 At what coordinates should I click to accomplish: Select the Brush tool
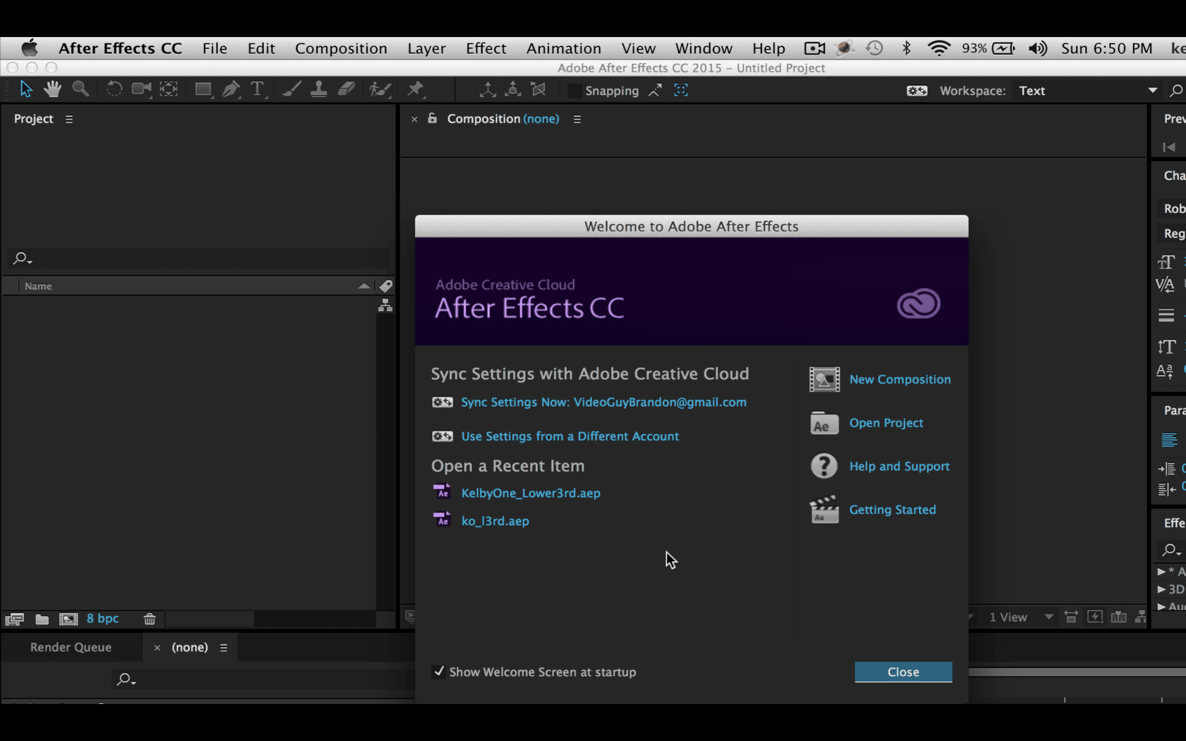point(291,89)
